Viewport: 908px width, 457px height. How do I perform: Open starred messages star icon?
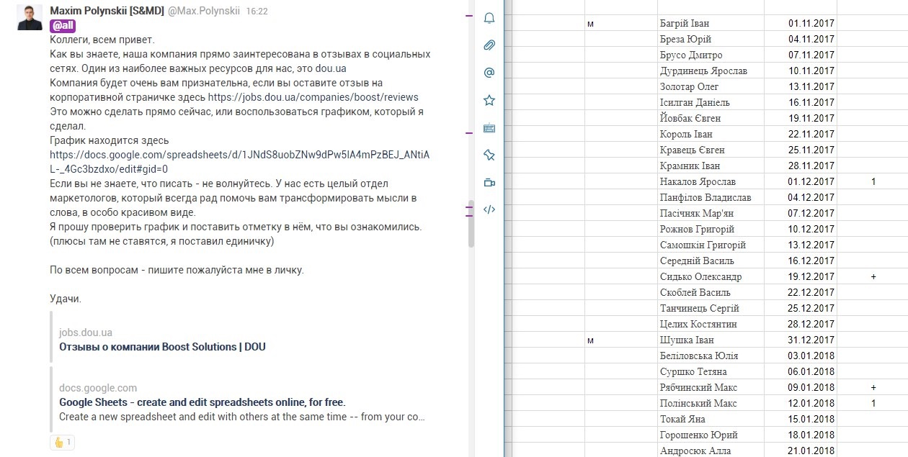point(489,100)
